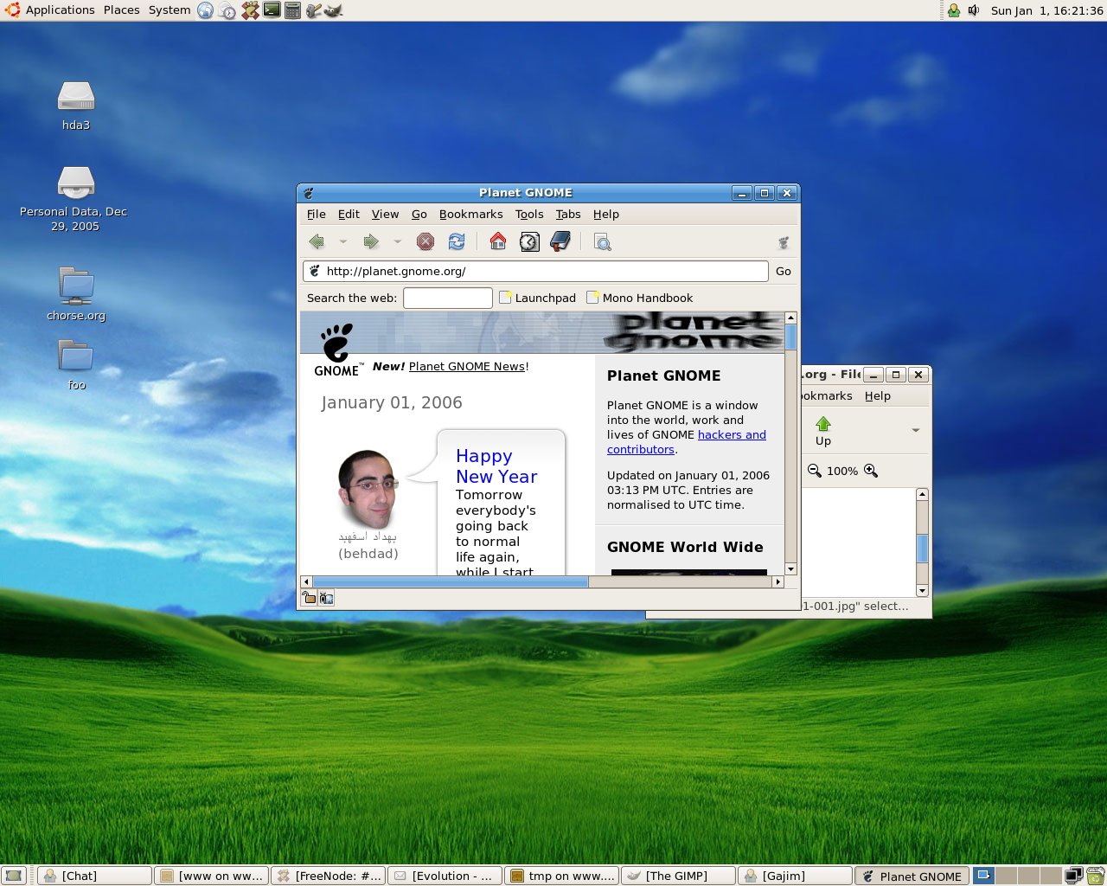Screen dimensions: 1107x886
Task: Open the browser's Help menu
Action: (x=606, y=215)
